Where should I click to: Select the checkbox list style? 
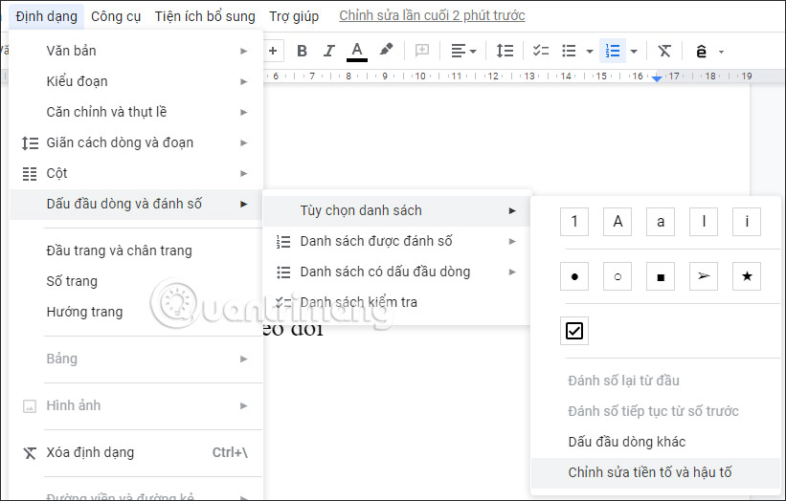574,331
